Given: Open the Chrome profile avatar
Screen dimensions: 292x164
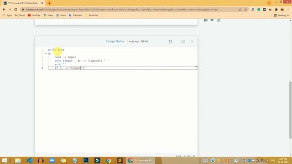Looking at the screenshot, I should pyautogui.click(x=282, y=10).
